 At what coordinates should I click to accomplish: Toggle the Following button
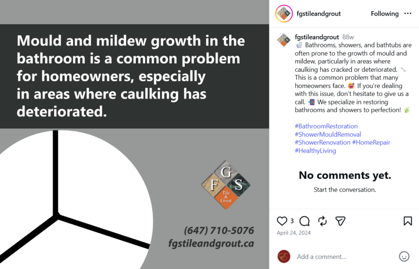pyautogui.click(x=385, y=14)
